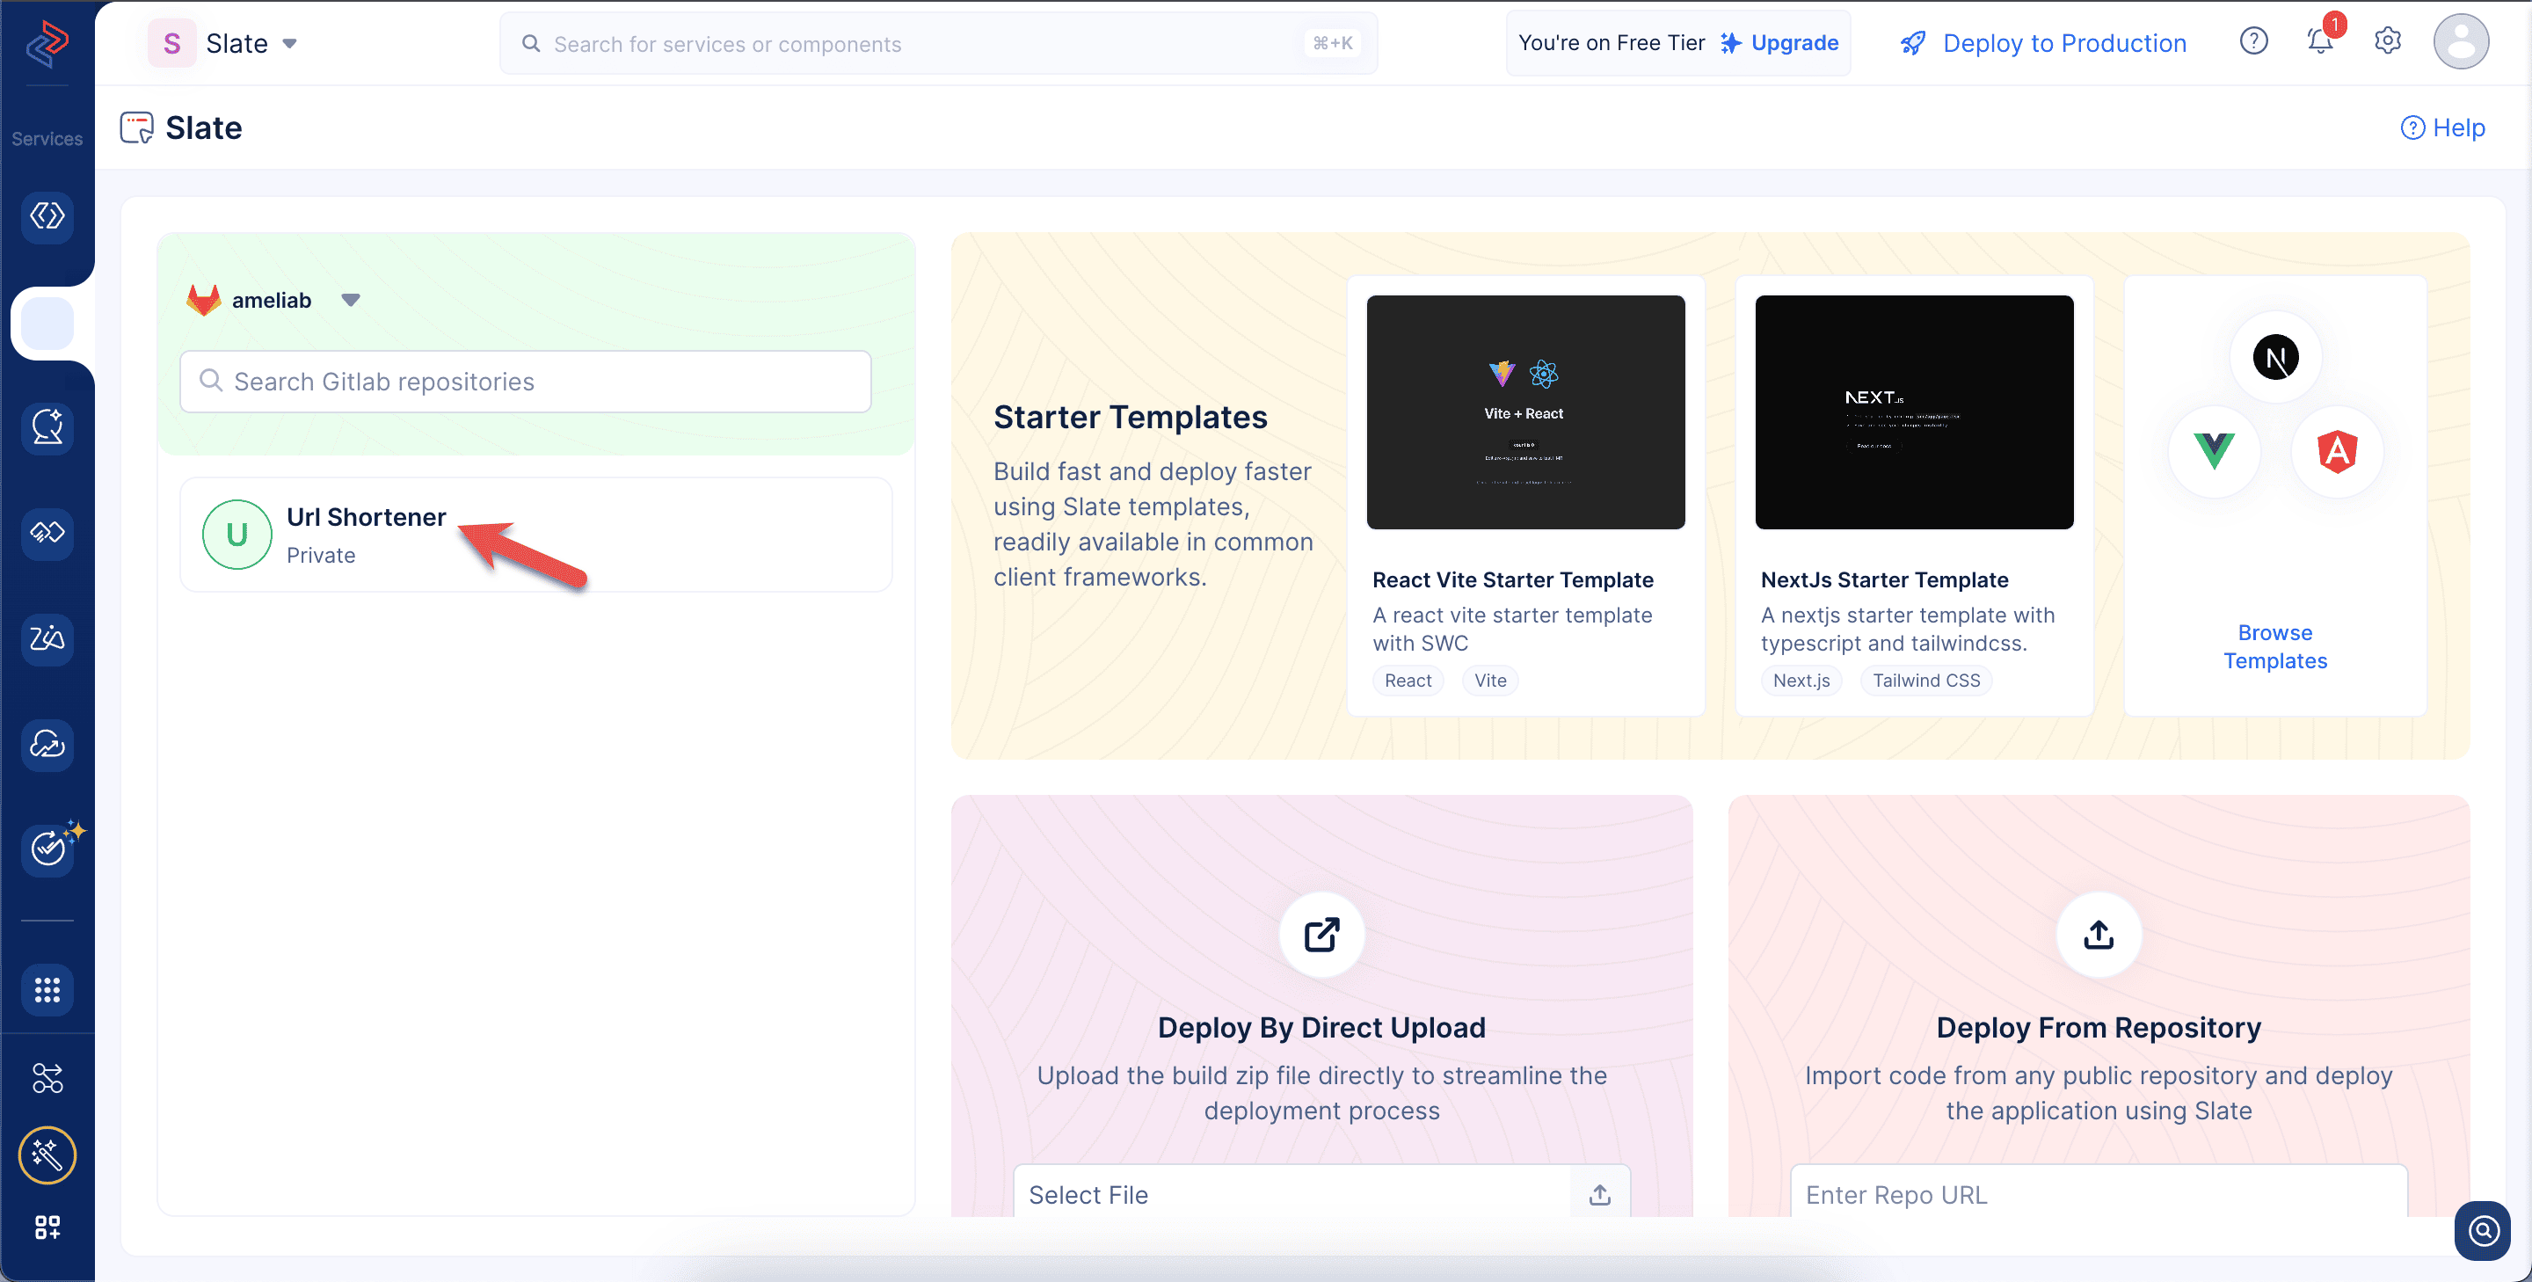The image size is (2532, 1282).
Task: Open the Help link
Action: [2442, 127]
